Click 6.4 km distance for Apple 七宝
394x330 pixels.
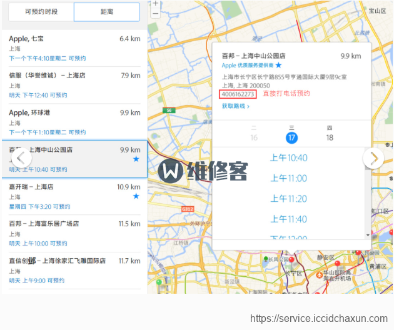coord(130,39)
